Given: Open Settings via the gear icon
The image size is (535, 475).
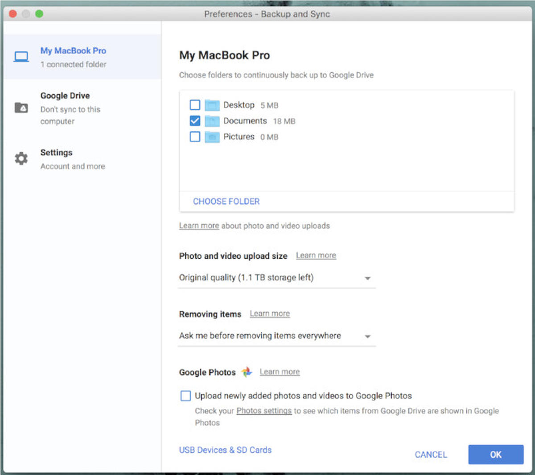Looking at the screenshot, I should (21, 158).
